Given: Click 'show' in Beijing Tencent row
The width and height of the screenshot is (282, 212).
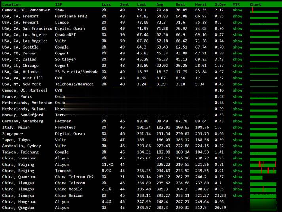Looking at the screenshot, I should (x=237, y=171).
